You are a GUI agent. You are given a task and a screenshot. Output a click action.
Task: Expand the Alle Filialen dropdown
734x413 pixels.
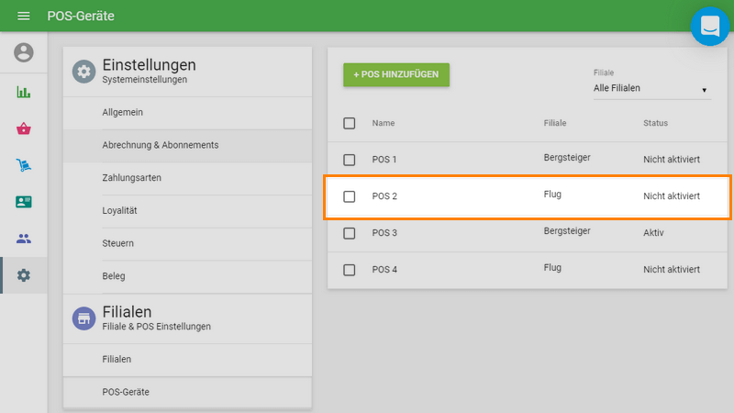(652, 88)
